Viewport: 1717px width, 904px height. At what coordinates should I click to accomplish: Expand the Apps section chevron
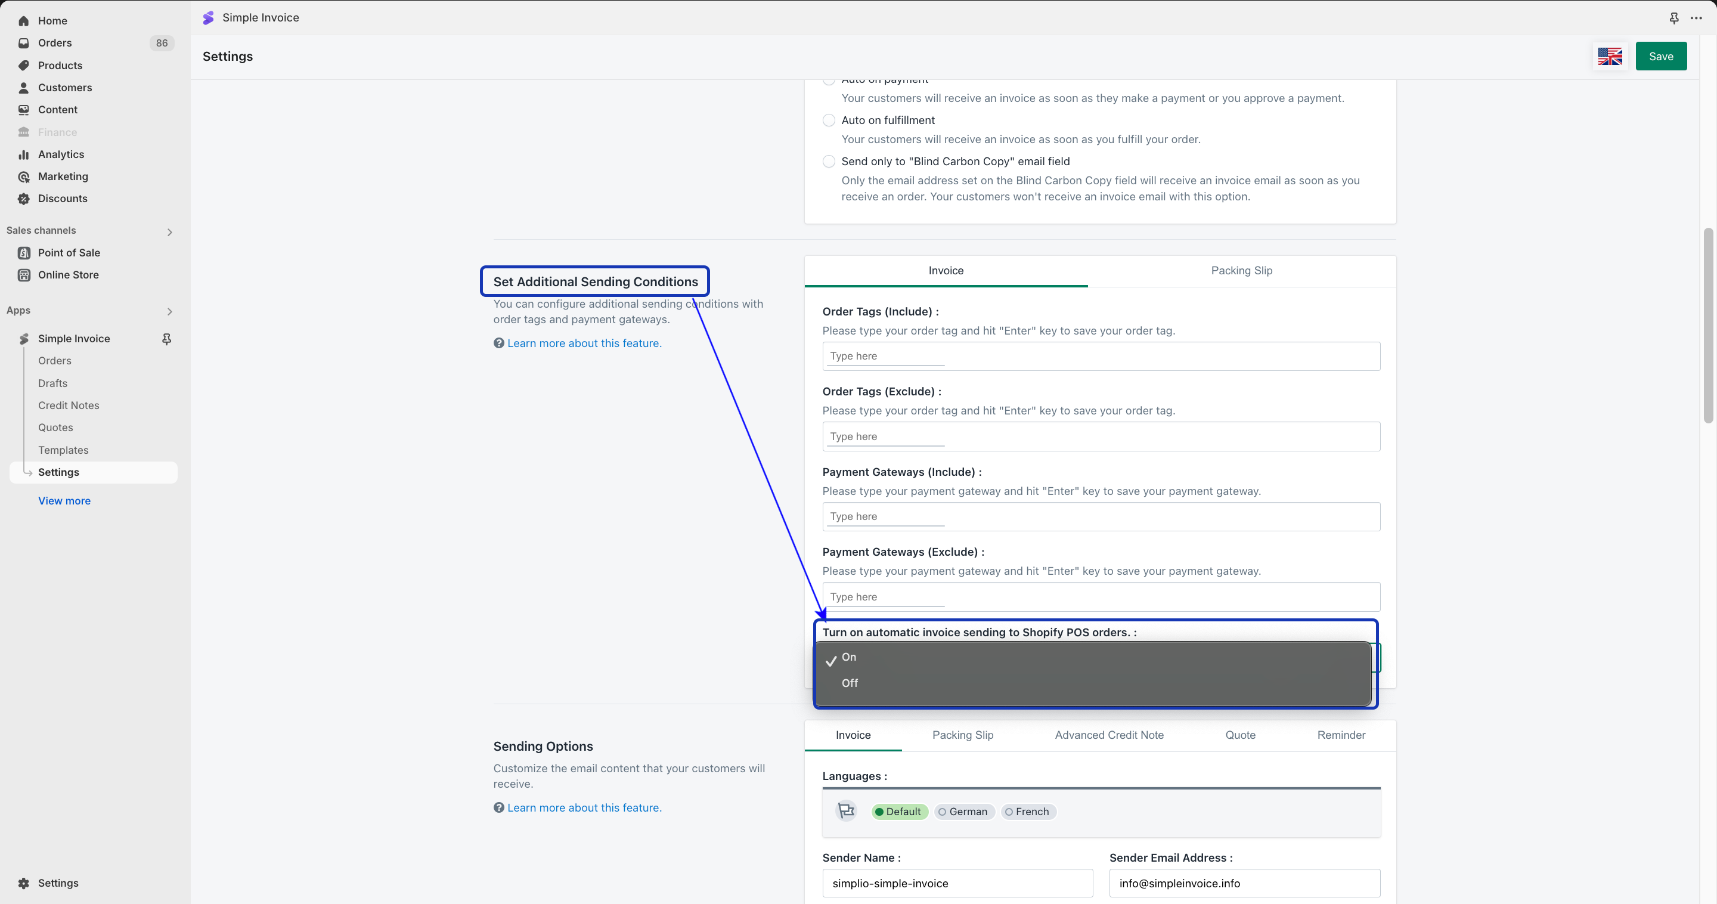pyautogui.click(x=169, y=311)
